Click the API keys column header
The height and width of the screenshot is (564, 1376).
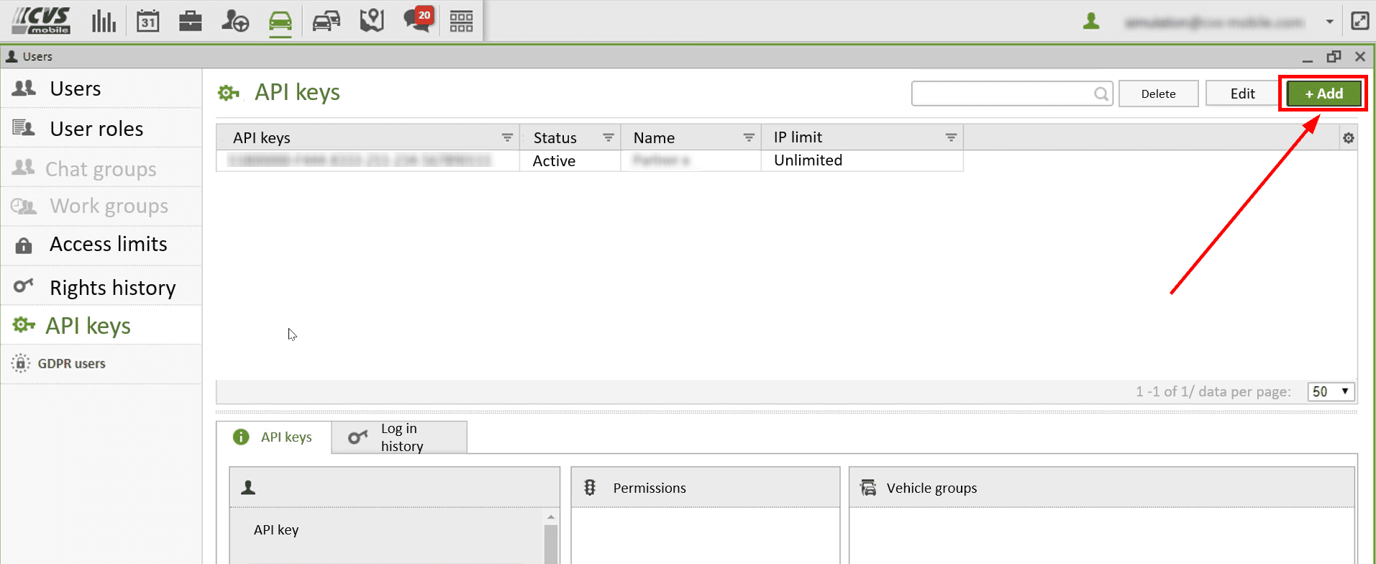(x=368, y=137)
